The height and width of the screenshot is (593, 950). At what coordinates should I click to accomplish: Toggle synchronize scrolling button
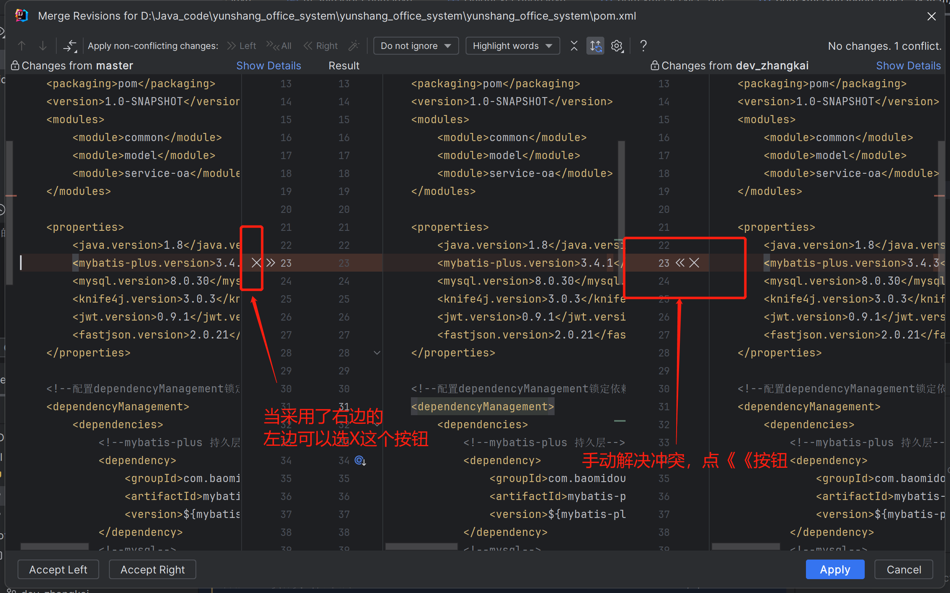pos(595,46)
